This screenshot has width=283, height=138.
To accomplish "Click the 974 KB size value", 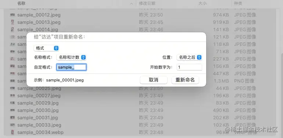I will point(221,15).
